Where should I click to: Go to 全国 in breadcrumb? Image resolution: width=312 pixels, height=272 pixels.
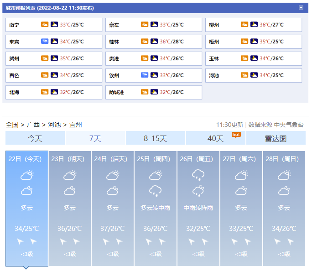[x=12, y=125]
